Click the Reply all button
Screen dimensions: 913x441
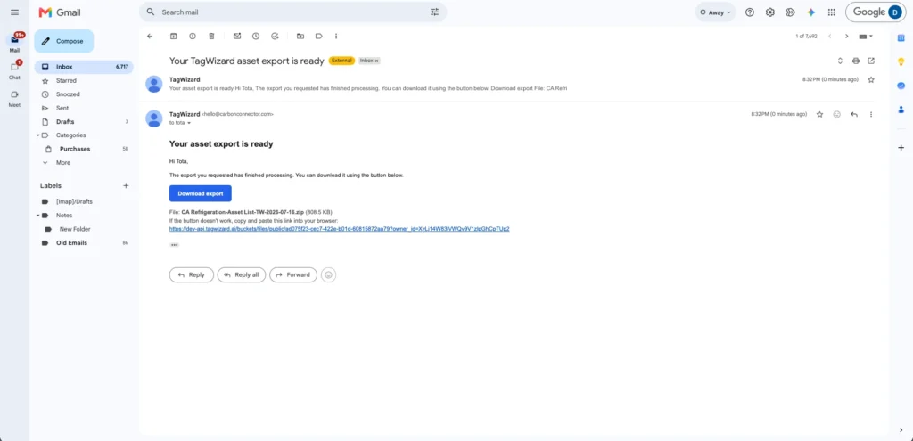(242, 274)
